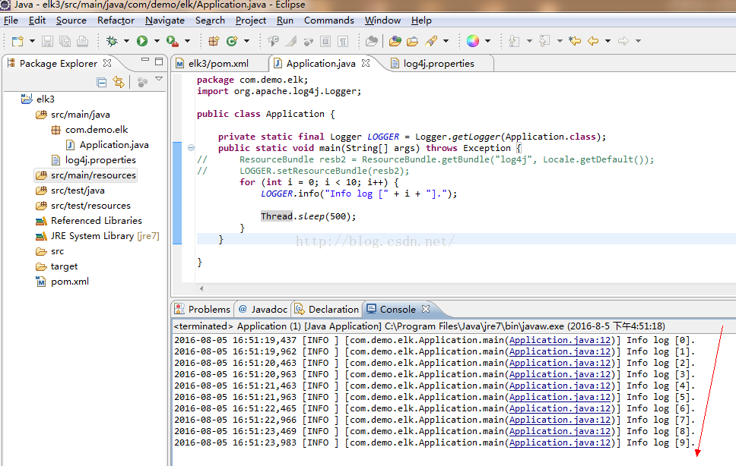Click the External Tools run icon

tap(173, 41)
